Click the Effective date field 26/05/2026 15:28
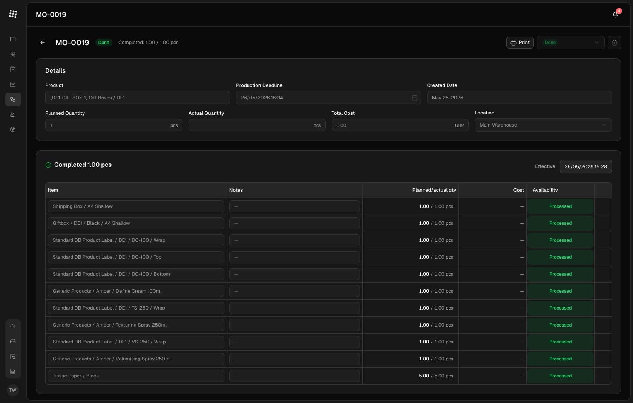This screenshot has width=633, height=403. [585, 166]
